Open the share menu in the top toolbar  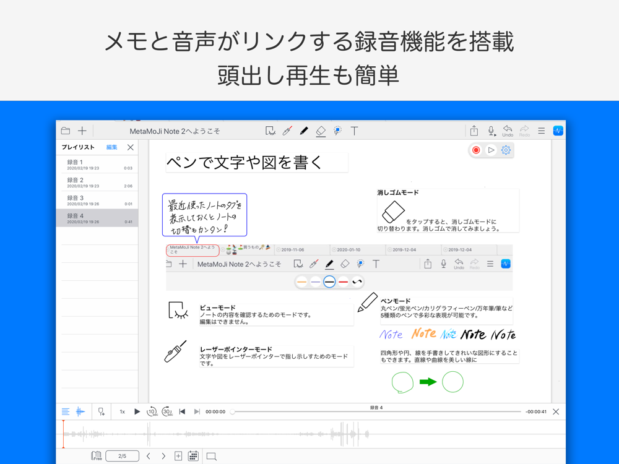click(474, 130)
